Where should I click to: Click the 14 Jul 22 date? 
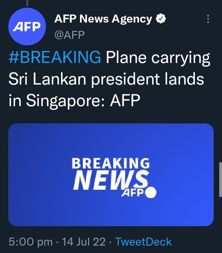pyautogui.click(x=84, y=242)
